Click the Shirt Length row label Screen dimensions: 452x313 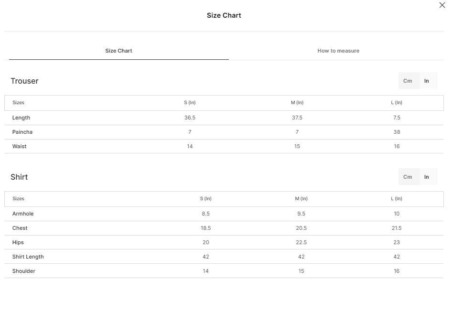pyautogui.click(x=28, y=257)
